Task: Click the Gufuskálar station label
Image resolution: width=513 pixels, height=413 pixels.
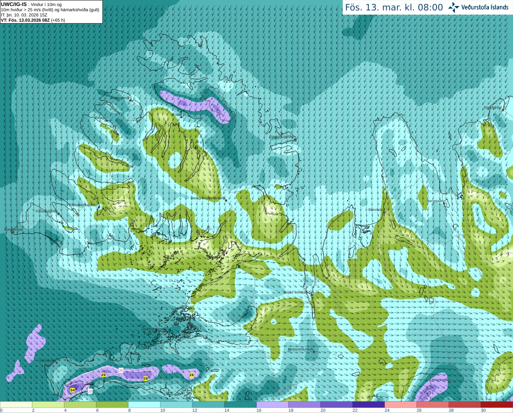Action: pyautogui.click(x=46, y=360)
